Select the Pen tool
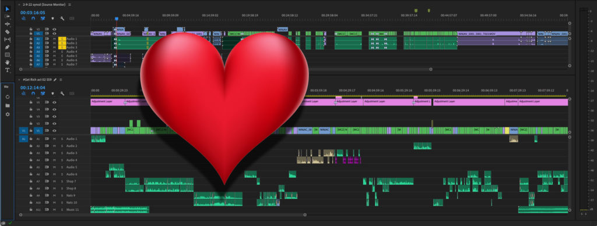597x226 pixels. pyautogui.click(x=7, y=47)
